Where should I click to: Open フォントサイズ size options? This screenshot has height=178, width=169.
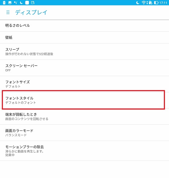(84, 84)
